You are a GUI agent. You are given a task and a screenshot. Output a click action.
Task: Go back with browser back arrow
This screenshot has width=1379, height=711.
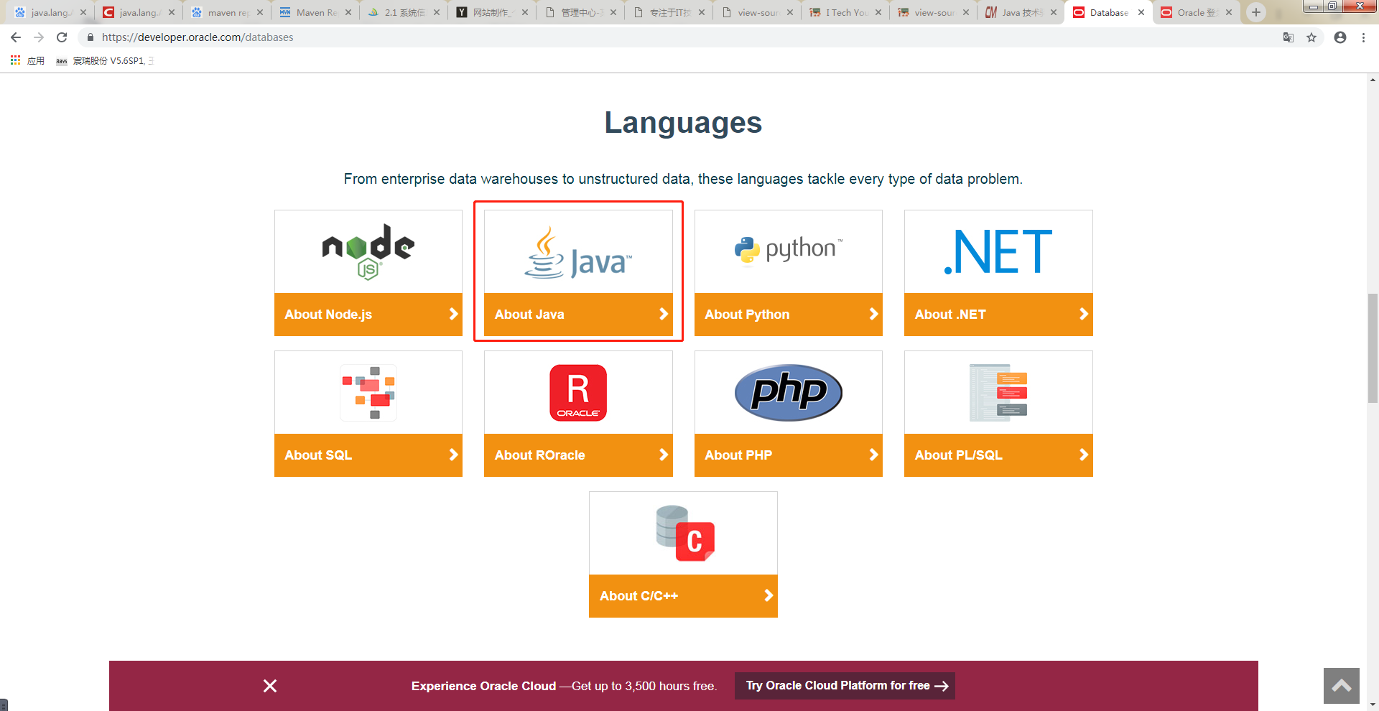point(16,37)
